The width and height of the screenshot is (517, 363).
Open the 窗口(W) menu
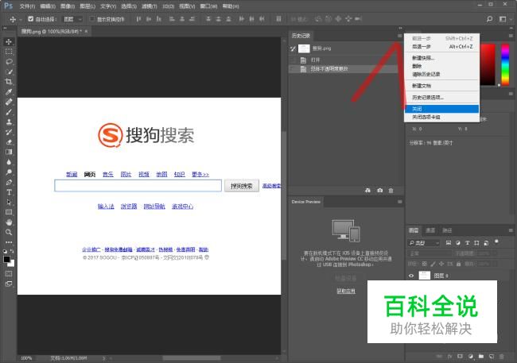(208, 6)
